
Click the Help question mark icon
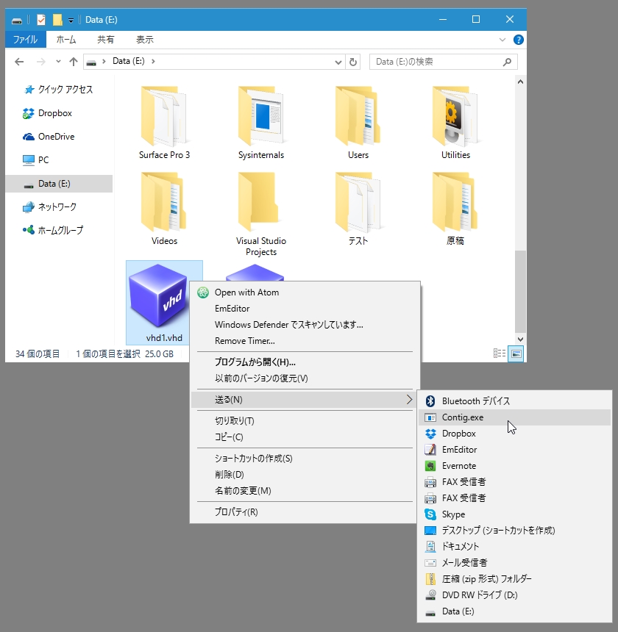click(x=520, y=40)
